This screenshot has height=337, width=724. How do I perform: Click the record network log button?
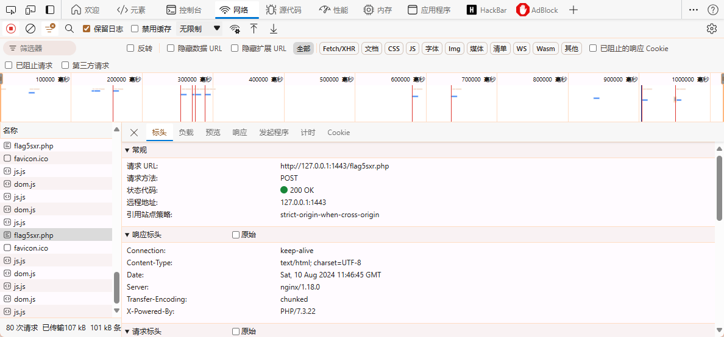[11, 29]
